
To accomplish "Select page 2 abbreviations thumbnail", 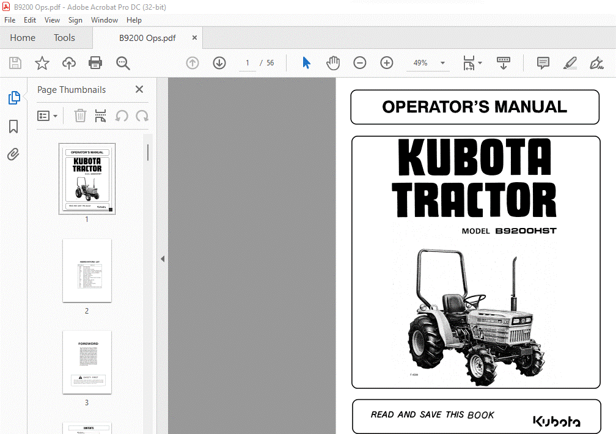I will coord(87,270).
